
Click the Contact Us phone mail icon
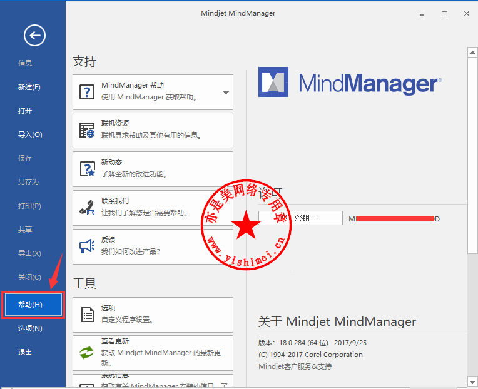click(87, 208)
